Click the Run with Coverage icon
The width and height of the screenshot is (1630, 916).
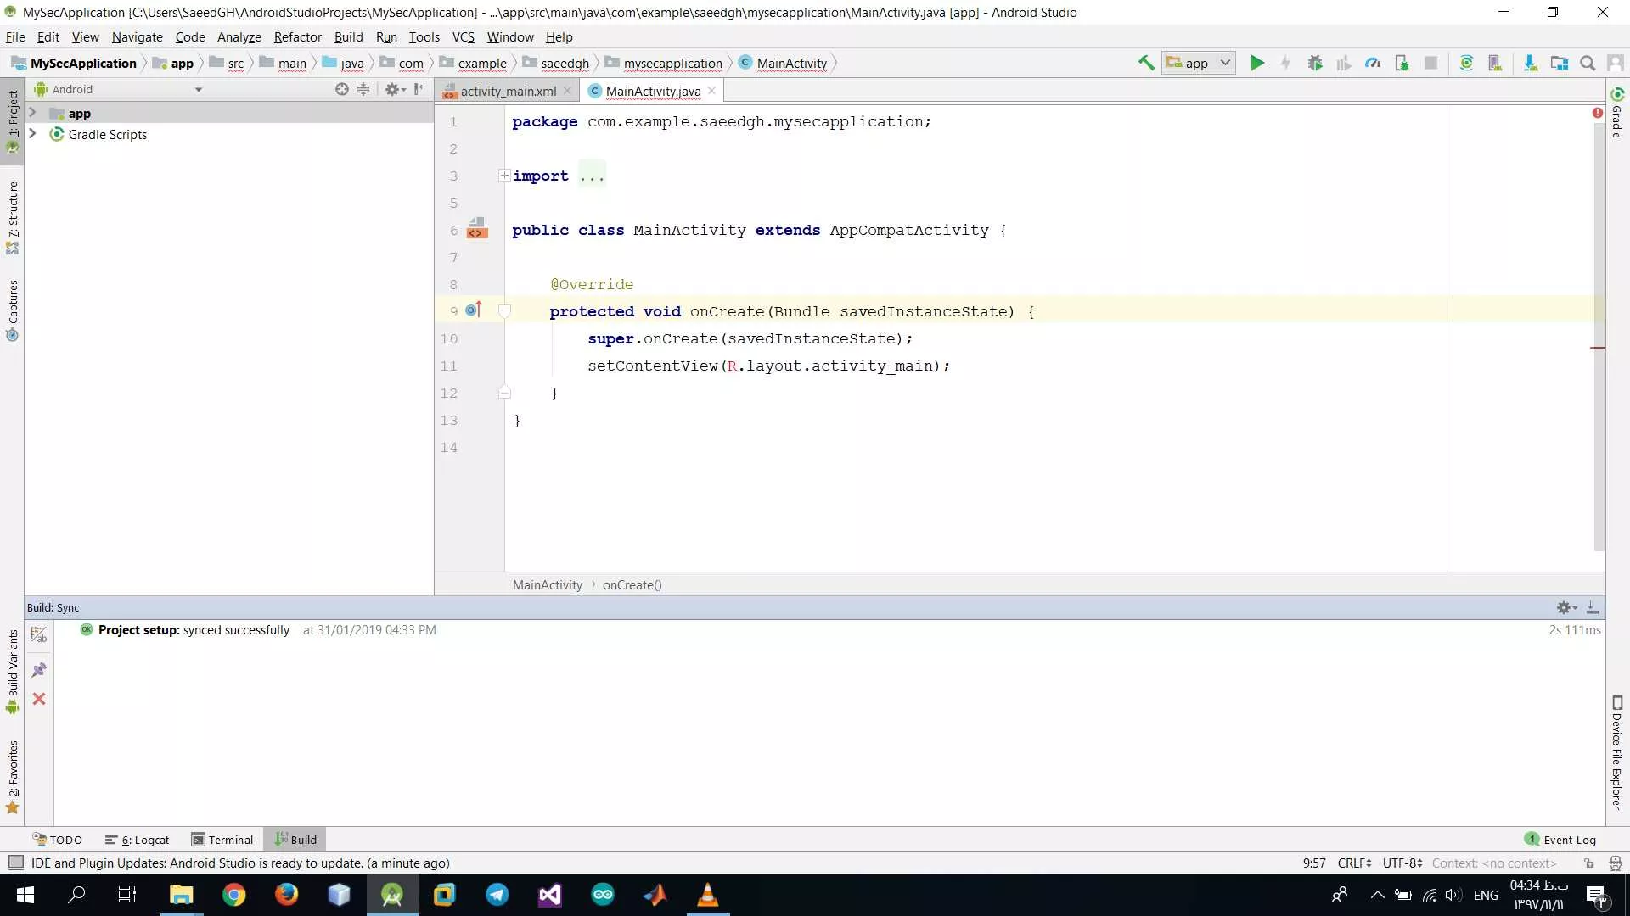pyautogui.click(x=1344, y=63)
